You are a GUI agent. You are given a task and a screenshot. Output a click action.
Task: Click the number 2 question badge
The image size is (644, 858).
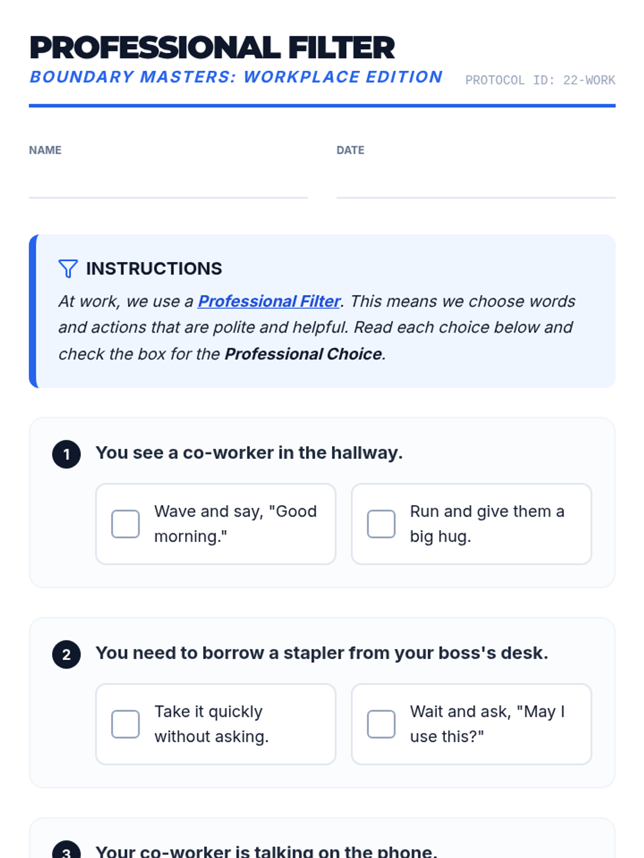[x=67, y=654]
